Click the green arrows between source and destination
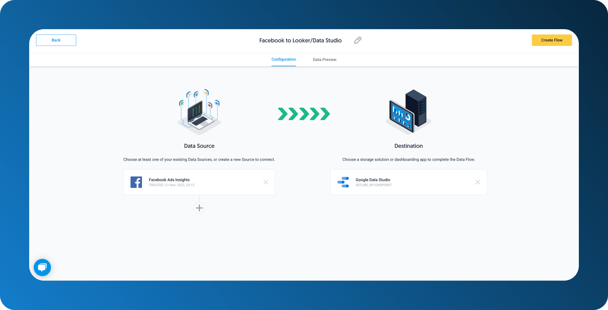 point(303,114)
